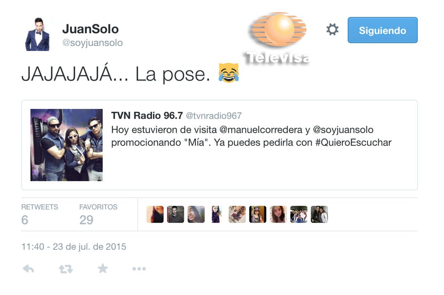The image size is (444, 295).
Task: Open the quoted TVN Radio photo
Action: (x=67, y=145)
